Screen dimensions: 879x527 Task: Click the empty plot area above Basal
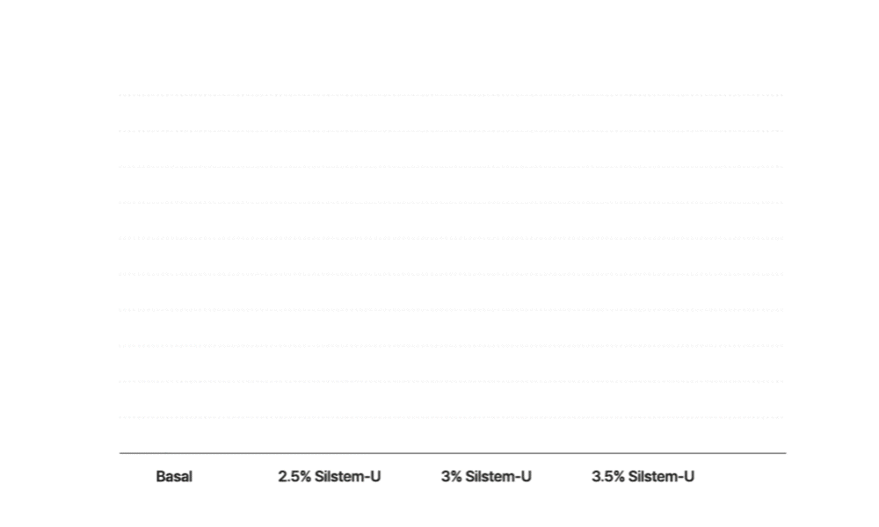[x=174, y=292]
